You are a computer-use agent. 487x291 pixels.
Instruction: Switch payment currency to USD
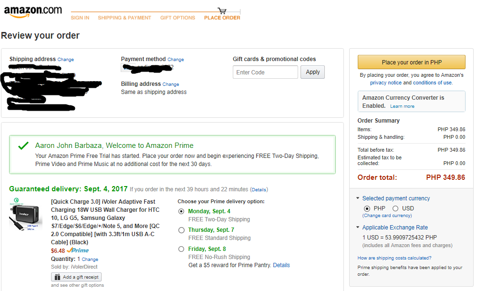coord(395,208)
